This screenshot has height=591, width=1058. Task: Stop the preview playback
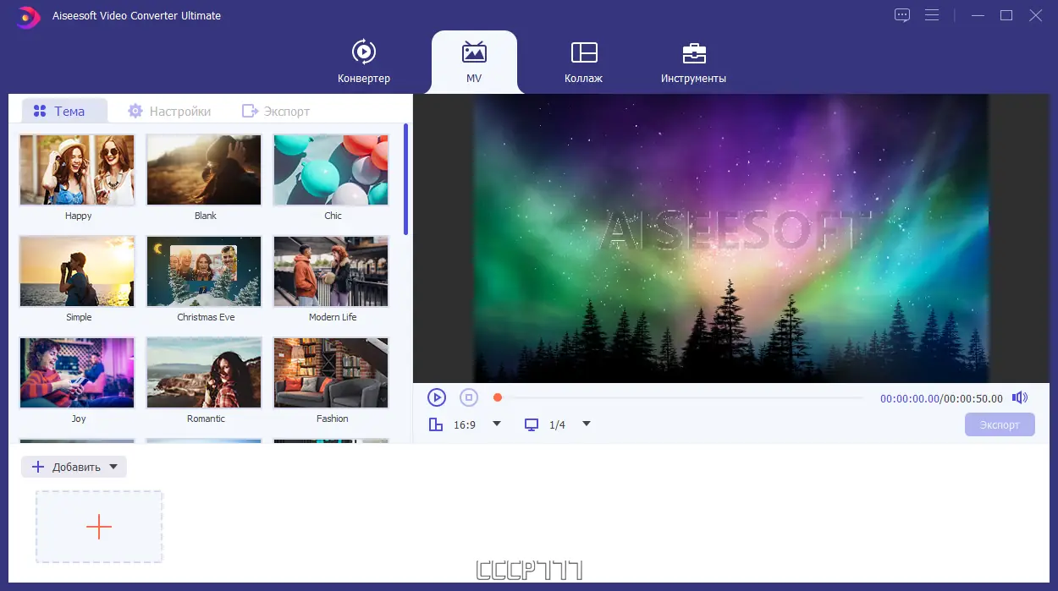tap(469, 397)
